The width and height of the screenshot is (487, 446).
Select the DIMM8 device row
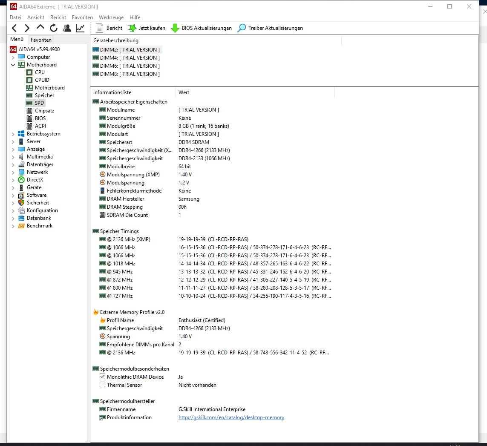[x=126, y=74]
